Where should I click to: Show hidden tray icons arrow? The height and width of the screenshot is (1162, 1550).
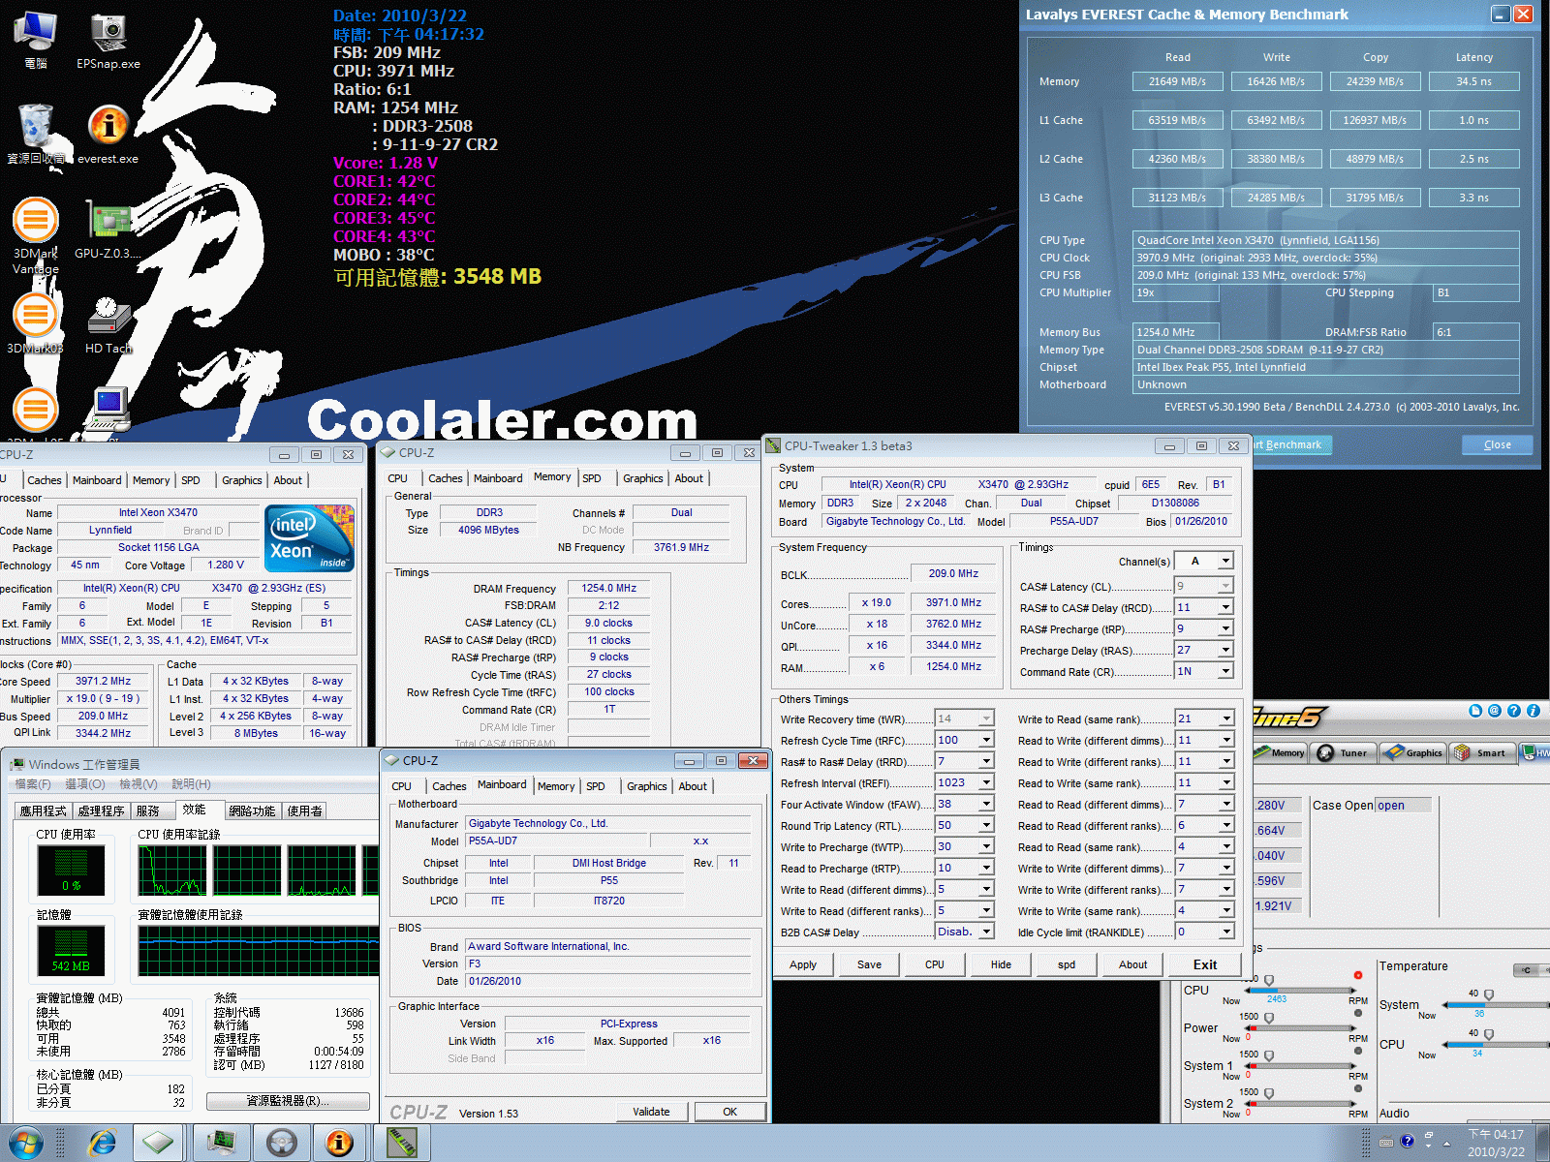tap(1446, 1143)
